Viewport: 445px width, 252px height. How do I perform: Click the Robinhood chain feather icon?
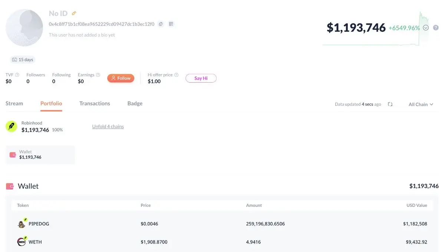point(11,126)
